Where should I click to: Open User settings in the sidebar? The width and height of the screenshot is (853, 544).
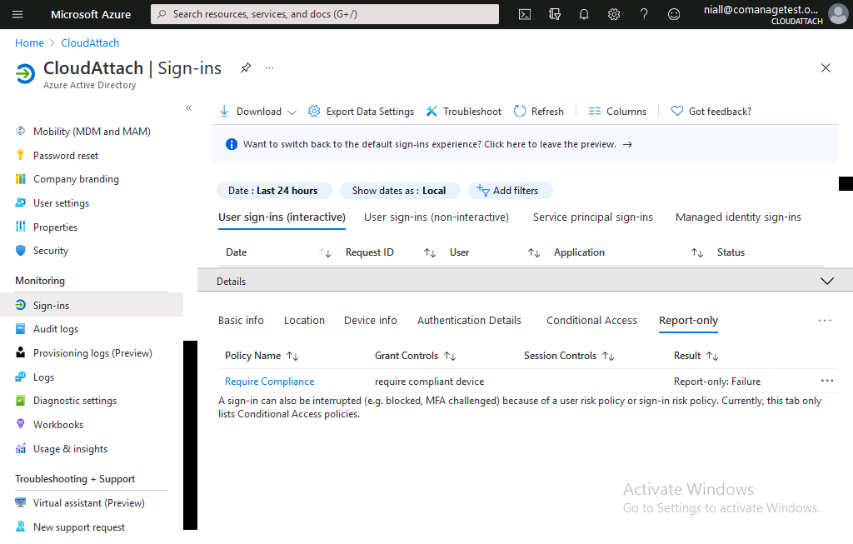[x=61, y=203]
